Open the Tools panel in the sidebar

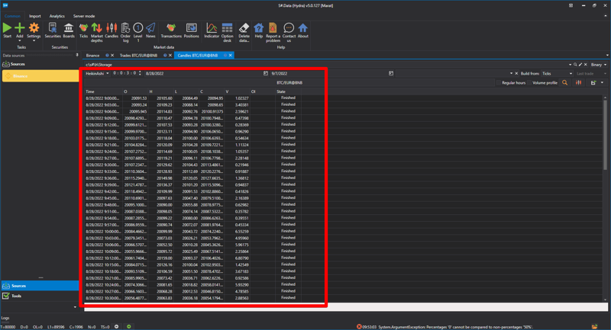(17, 296)
